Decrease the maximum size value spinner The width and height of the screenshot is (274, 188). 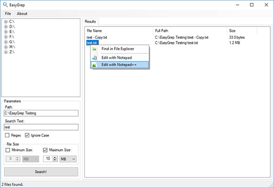55,160
